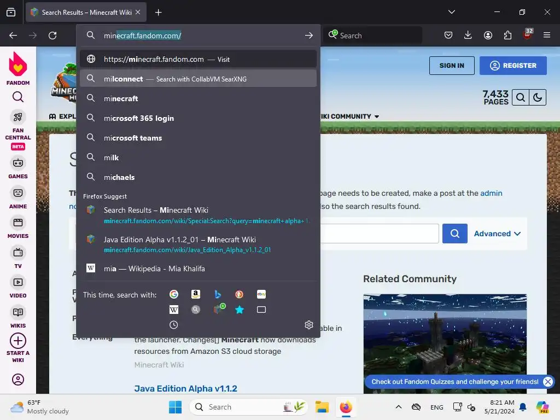Search this time with Google

click(x=173, y=294)
